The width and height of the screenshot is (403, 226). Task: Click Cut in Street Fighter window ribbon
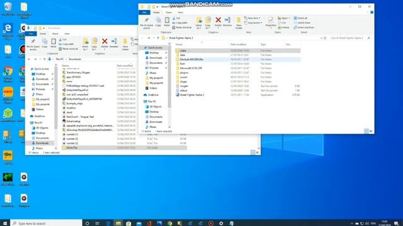point(176,18)
